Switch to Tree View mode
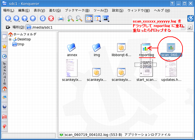The image size is (195, 140). (97, 19)
